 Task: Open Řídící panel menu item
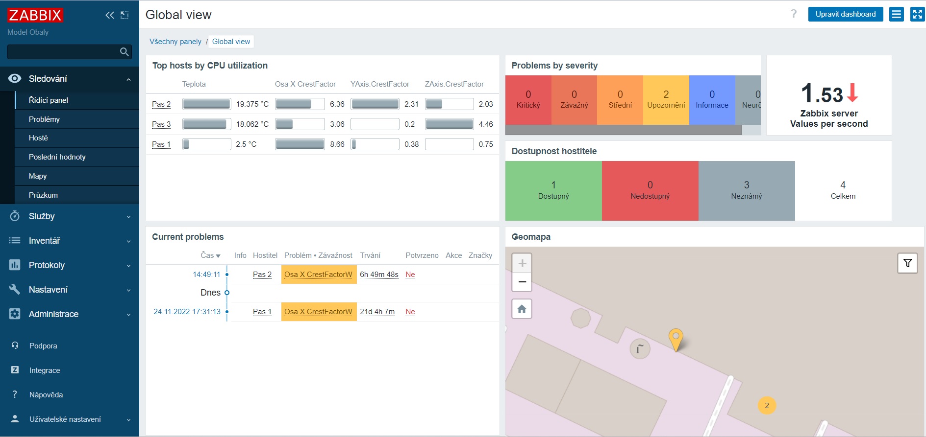(77, 100)
